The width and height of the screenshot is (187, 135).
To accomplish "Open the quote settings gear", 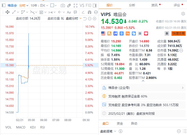I will tap(183, 14).
